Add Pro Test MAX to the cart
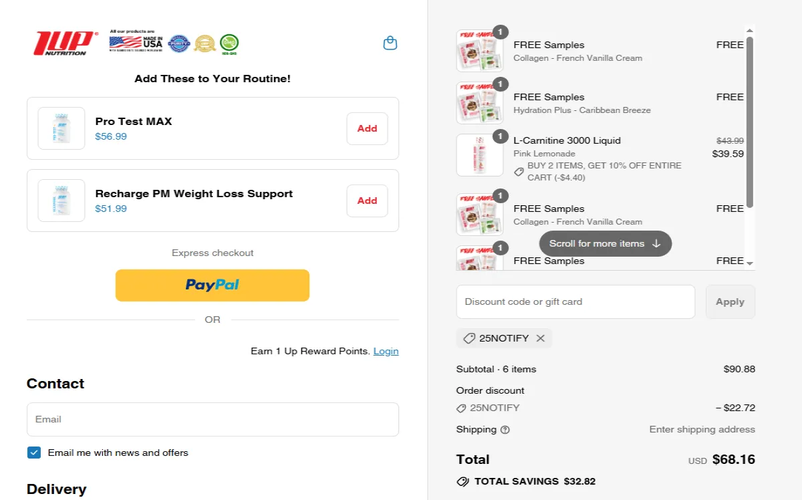The image size is (802, 500). coord(367,128)
